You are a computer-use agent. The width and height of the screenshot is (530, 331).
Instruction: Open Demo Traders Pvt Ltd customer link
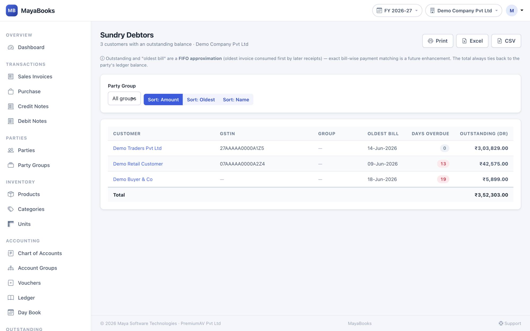(137, 148)
